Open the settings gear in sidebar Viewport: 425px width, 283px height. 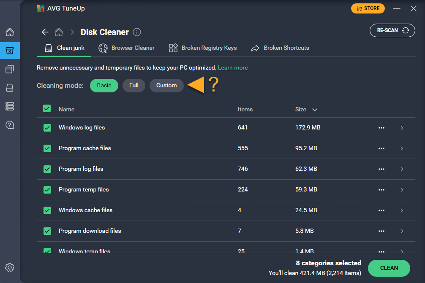[9, 267]
